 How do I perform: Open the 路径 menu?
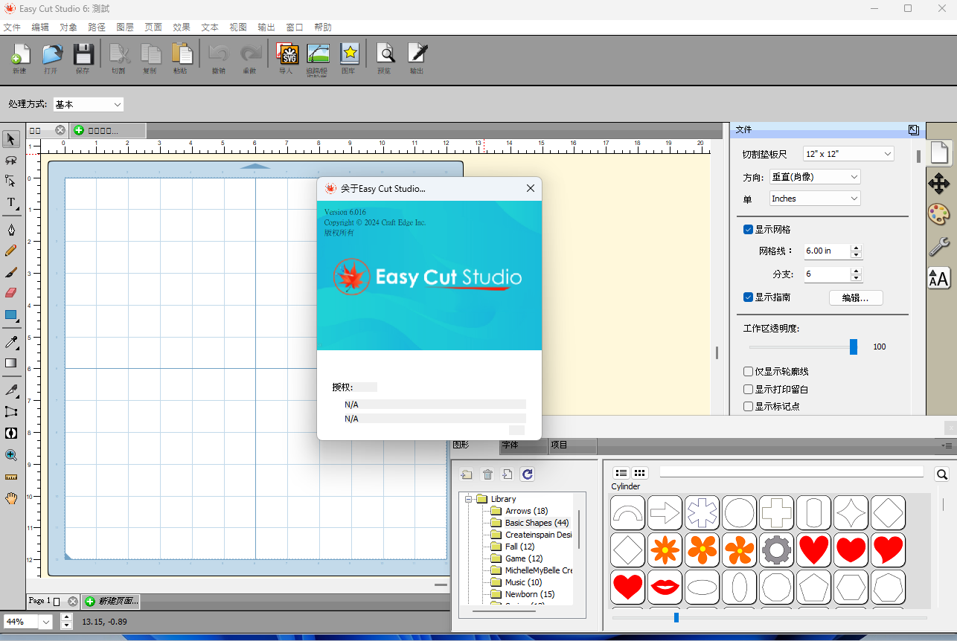(x=97, y=28)
